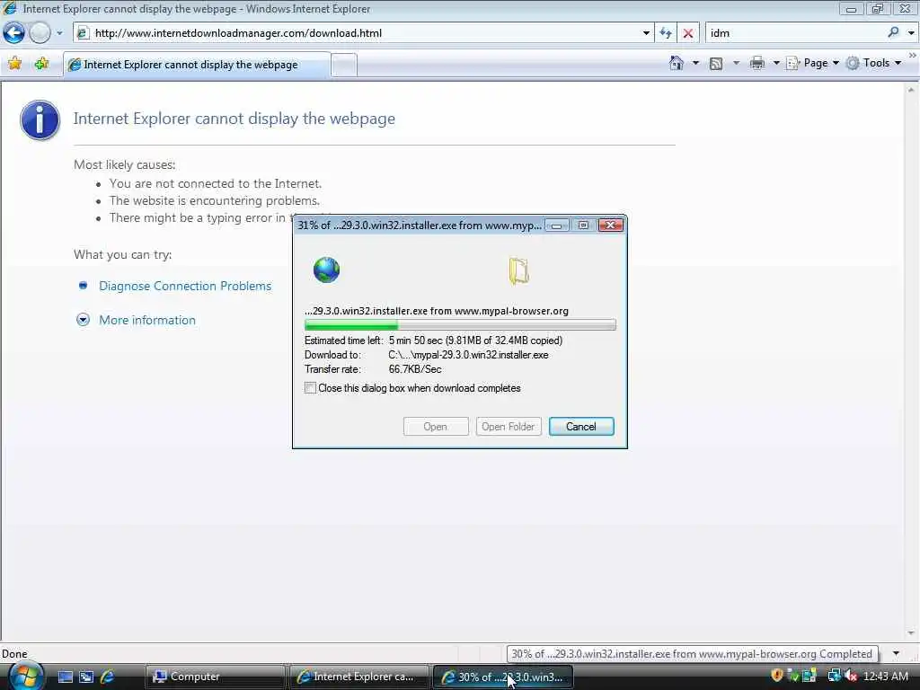This screenshot has width=920, height=690.
Task: Click the page vertical scrollbar down arrow
Action: click(x=911, y=633)
